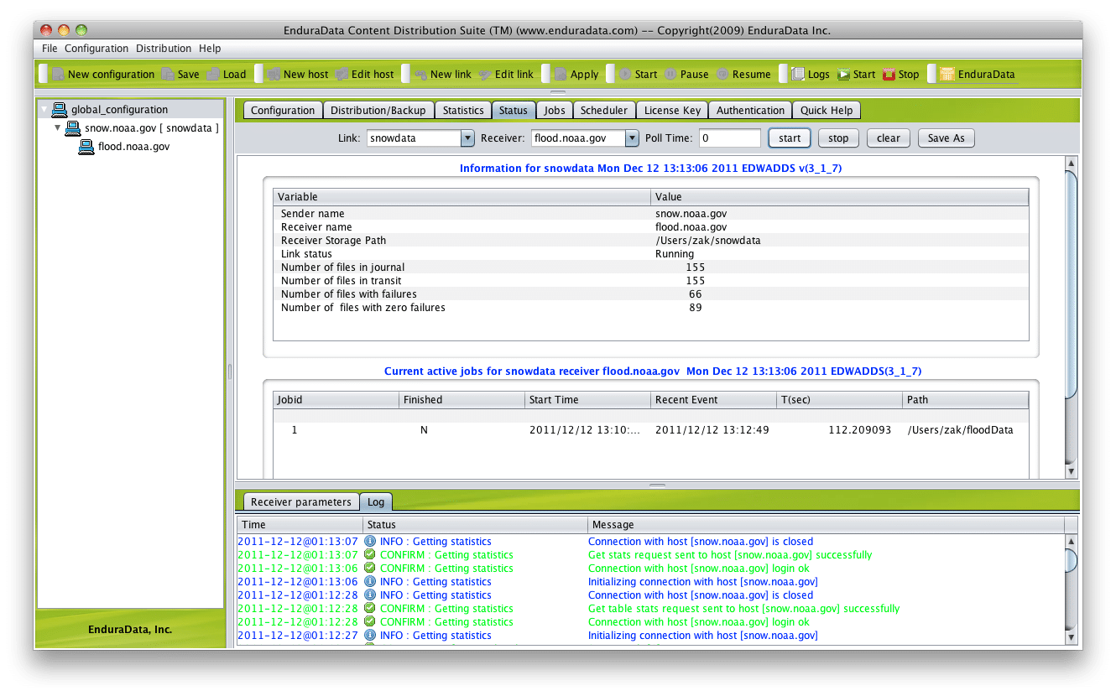Select the flood.noaa.gov host icon

pyautogui.click(x=86, y=147)
